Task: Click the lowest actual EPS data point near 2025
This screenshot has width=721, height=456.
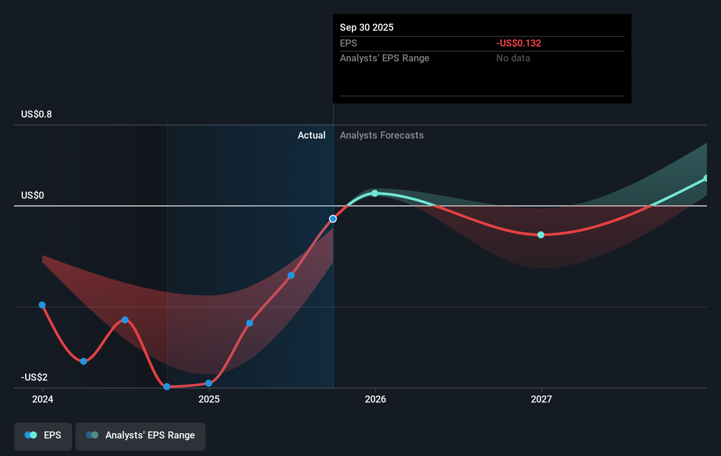Action: [166, 387]
